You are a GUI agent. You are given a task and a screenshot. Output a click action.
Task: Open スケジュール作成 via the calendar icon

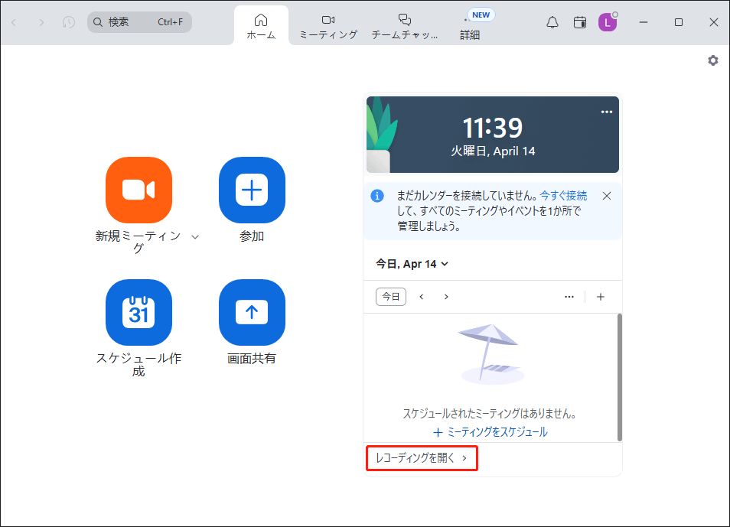coord(139,312)
